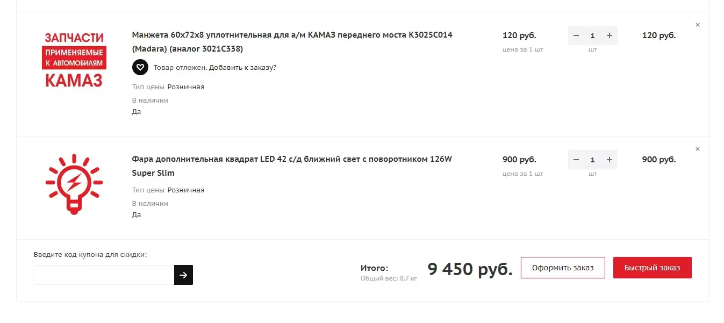Increase quantity of the Манжета item
The image size is (724, 323).
[x=609, y=35]
